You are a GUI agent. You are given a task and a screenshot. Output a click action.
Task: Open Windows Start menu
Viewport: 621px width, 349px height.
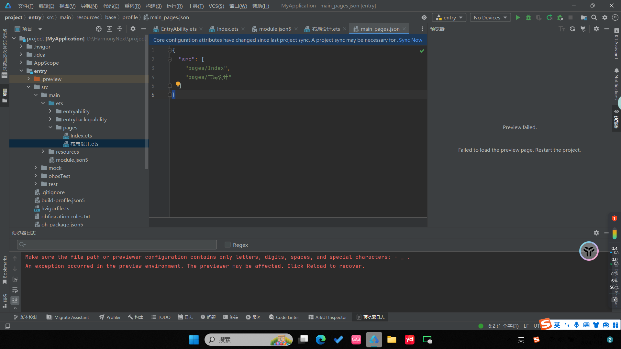pyautogui.click(x=194, y=340)
